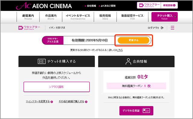Image resolution: width=193 pixels, height=119 pixels.
Task: Open the 劇場案内 Theater menu
Action: 28,17
